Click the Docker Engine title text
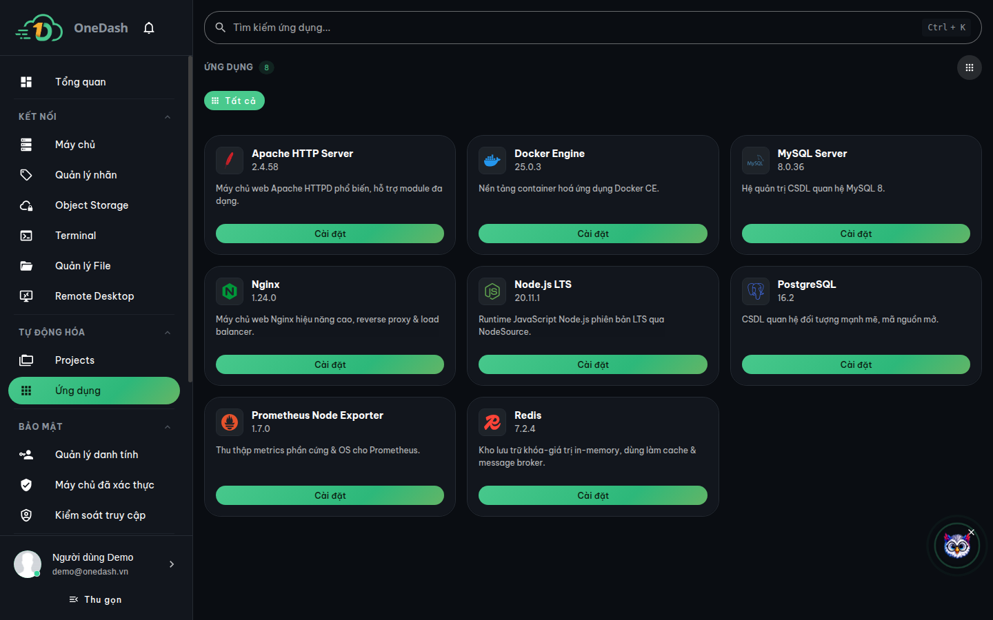 click(550, 154)
